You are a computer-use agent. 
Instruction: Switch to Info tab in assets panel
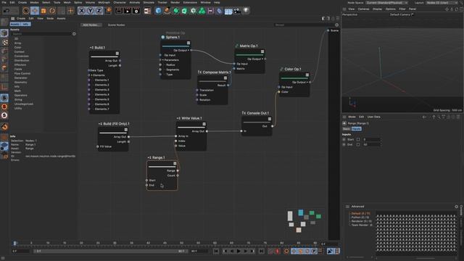[x=26, y=24]
